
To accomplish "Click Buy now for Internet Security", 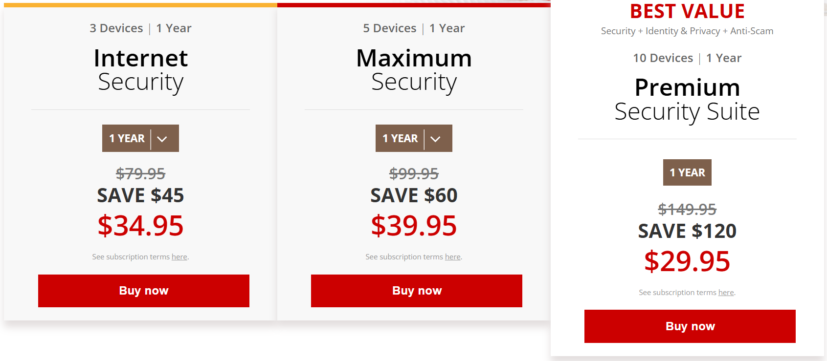I will coord(143,291).
